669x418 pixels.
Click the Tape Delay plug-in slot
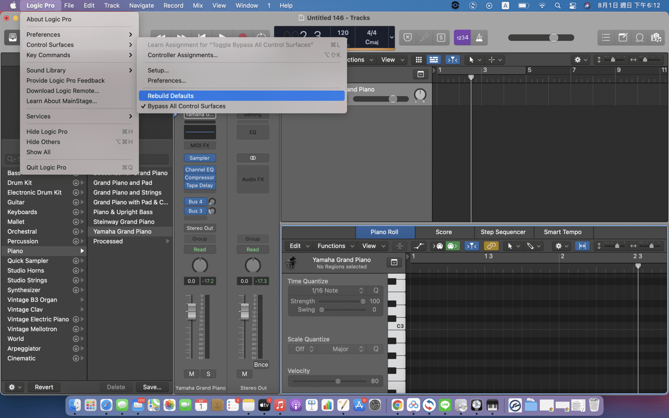point(200,186)
